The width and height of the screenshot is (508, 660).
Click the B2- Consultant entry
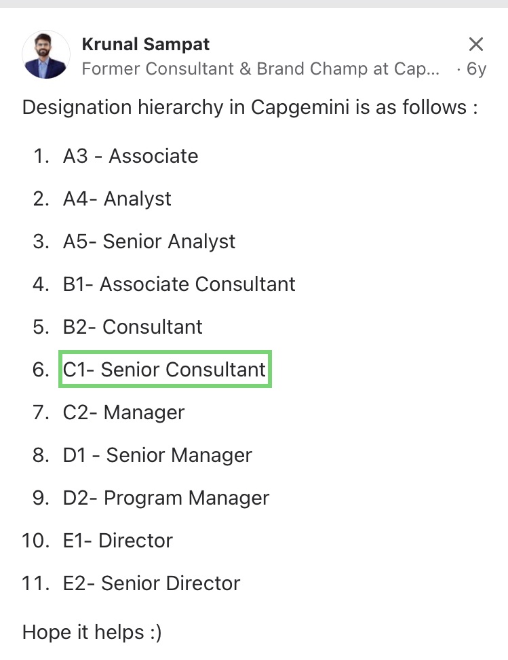[x=132, y=327]
